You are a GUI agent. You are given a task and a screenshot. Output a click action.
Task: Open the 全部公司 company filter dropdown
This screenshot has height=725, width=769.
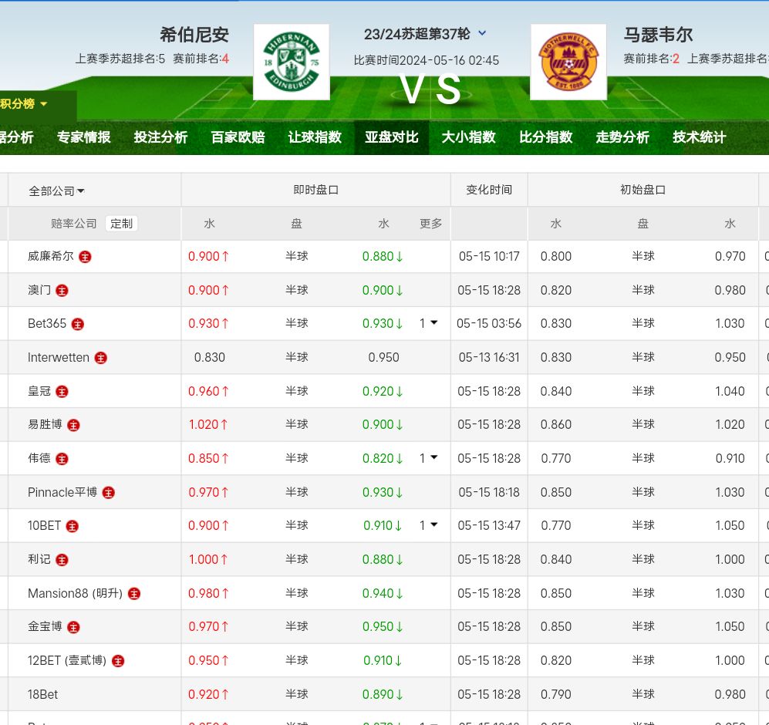[x=57, y=191]
